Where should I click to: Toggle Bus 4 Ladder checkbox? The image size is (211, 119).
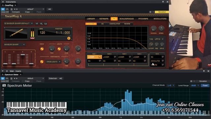pyautogui.click(x=145, y=57)
